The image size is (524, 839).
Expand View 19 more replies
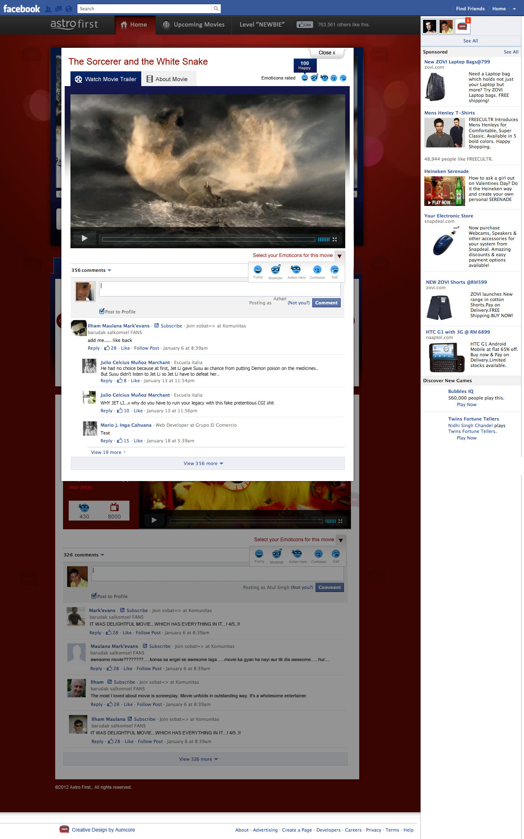pyautogui.click(x=108, y=452)
